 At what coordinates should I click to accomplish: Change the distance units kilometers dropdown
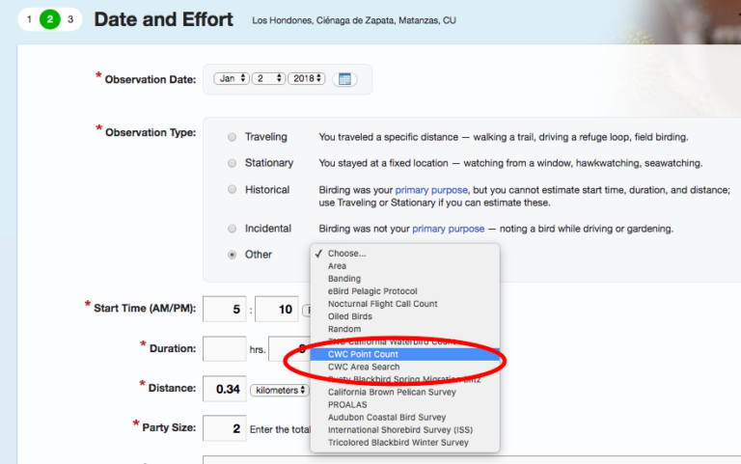pos(279,390)
